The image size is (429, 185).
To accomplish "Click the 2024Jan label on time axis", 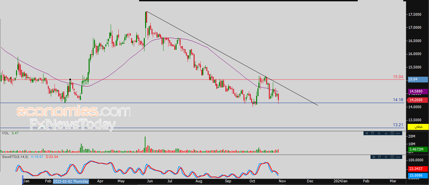I will point(341,181).
